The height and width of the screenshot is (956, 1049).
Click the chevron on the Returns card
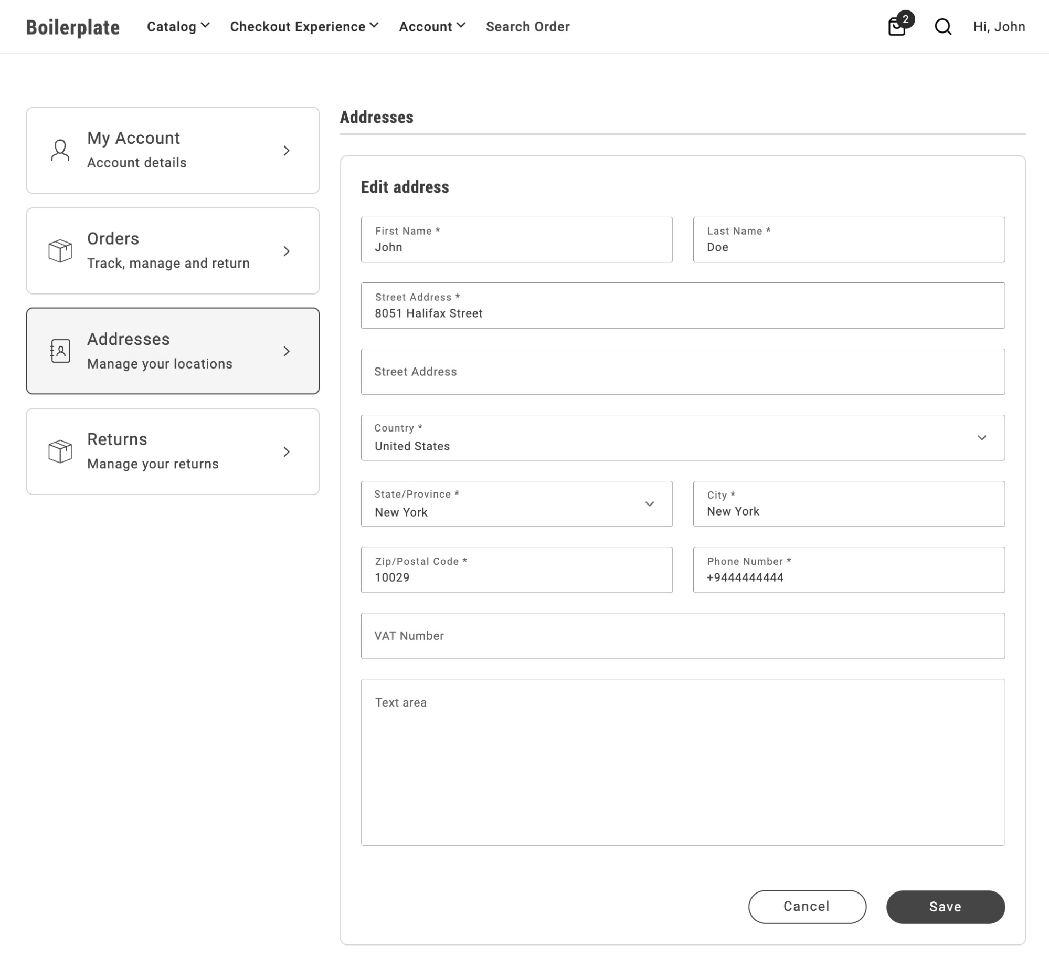[287, 452]
